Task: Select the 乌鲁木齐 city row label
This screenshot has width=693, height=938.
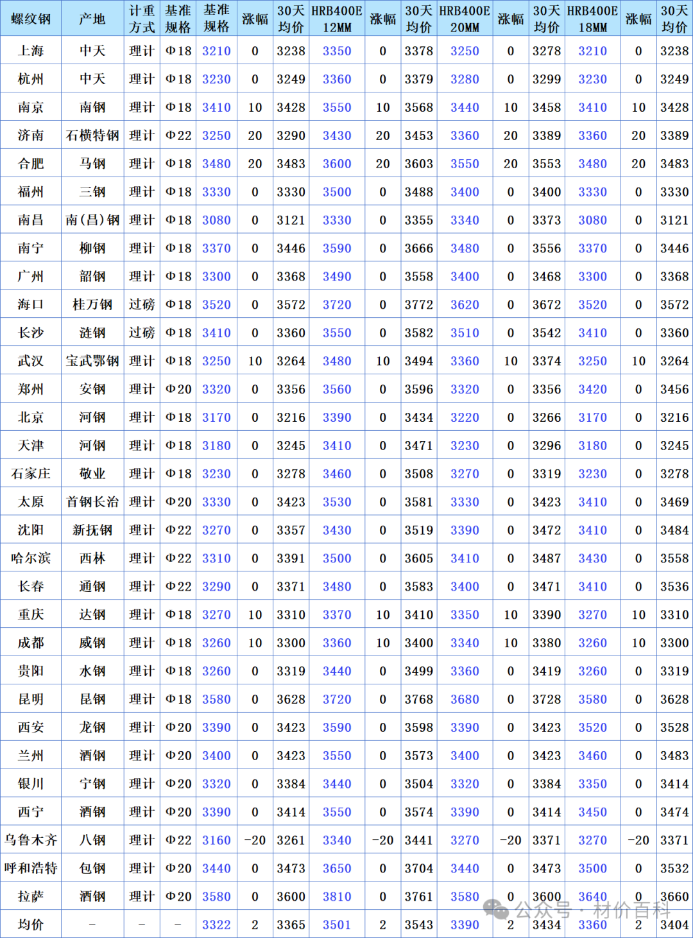Action: [31, 840]
